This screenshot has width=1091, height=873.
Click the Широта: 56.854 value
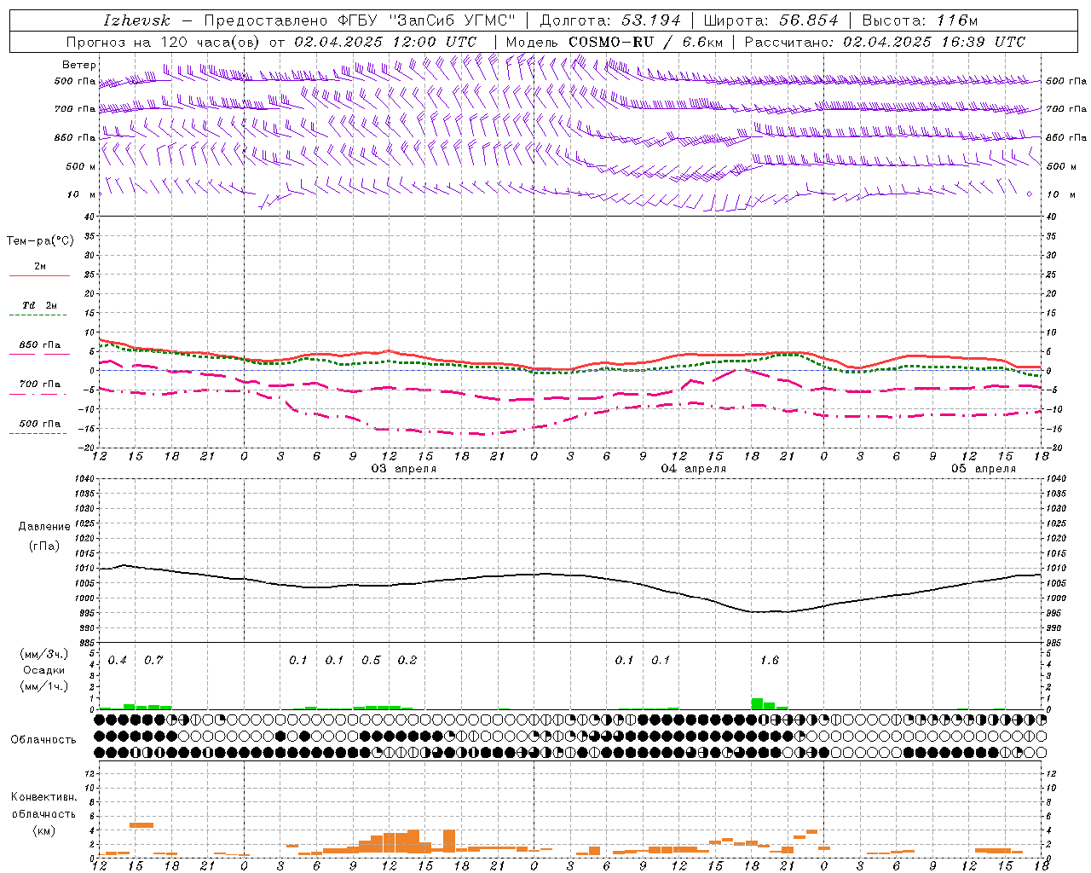tap(771, 20)
